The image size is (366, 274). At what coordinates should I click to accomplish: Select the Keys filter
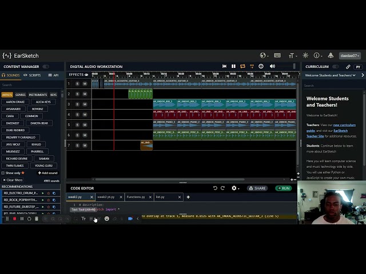[x=53, y=95]
